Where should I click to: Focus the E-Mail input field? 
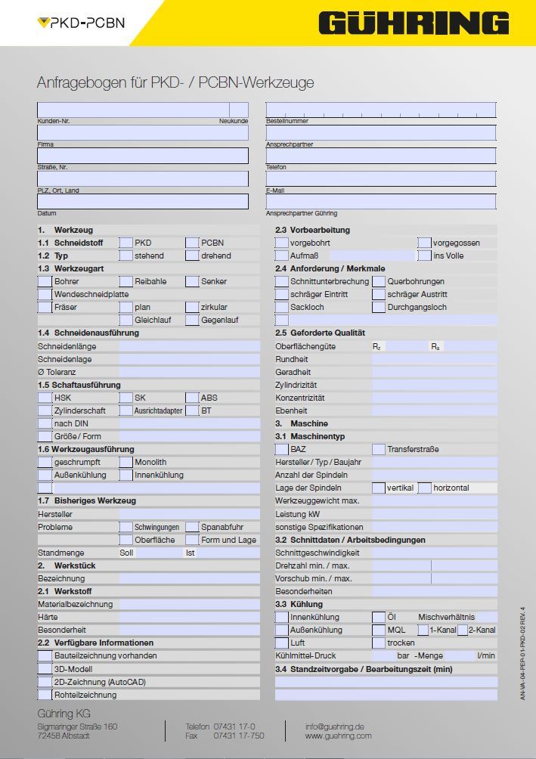[380, 178]
